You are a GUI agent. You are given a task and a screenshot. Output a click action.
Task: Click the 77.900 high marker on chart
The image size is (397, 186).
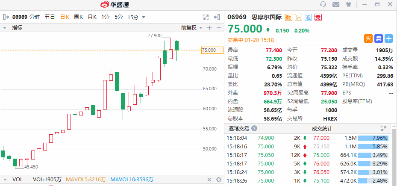point(154,36)
